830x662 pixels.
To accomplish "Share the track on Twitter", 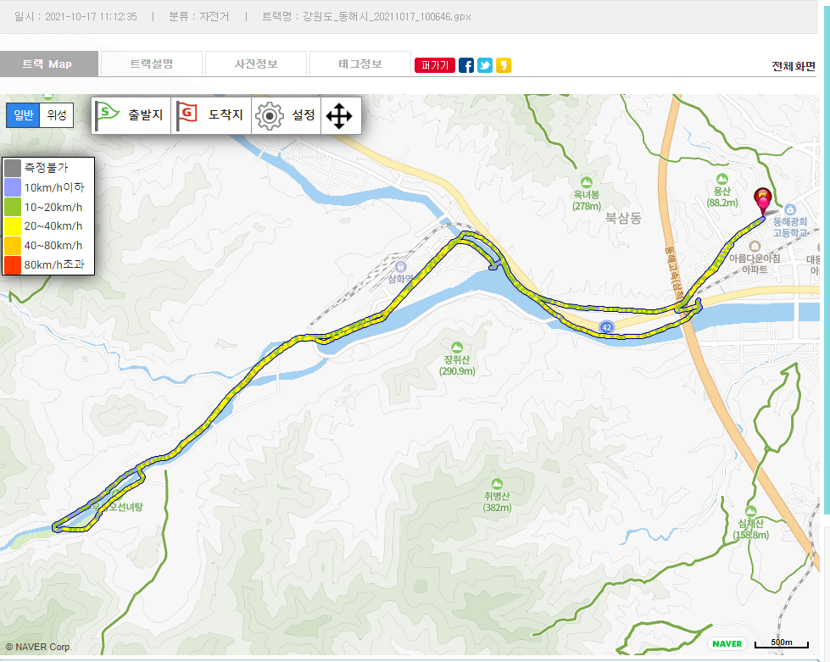I will pyautogui.click(x=485, y=65).
